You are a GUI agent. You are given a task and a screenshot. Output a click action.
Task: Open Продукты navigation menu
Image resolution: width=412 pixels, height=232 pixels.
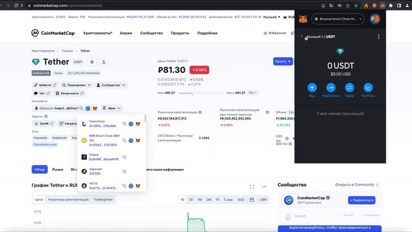point(180,33)
